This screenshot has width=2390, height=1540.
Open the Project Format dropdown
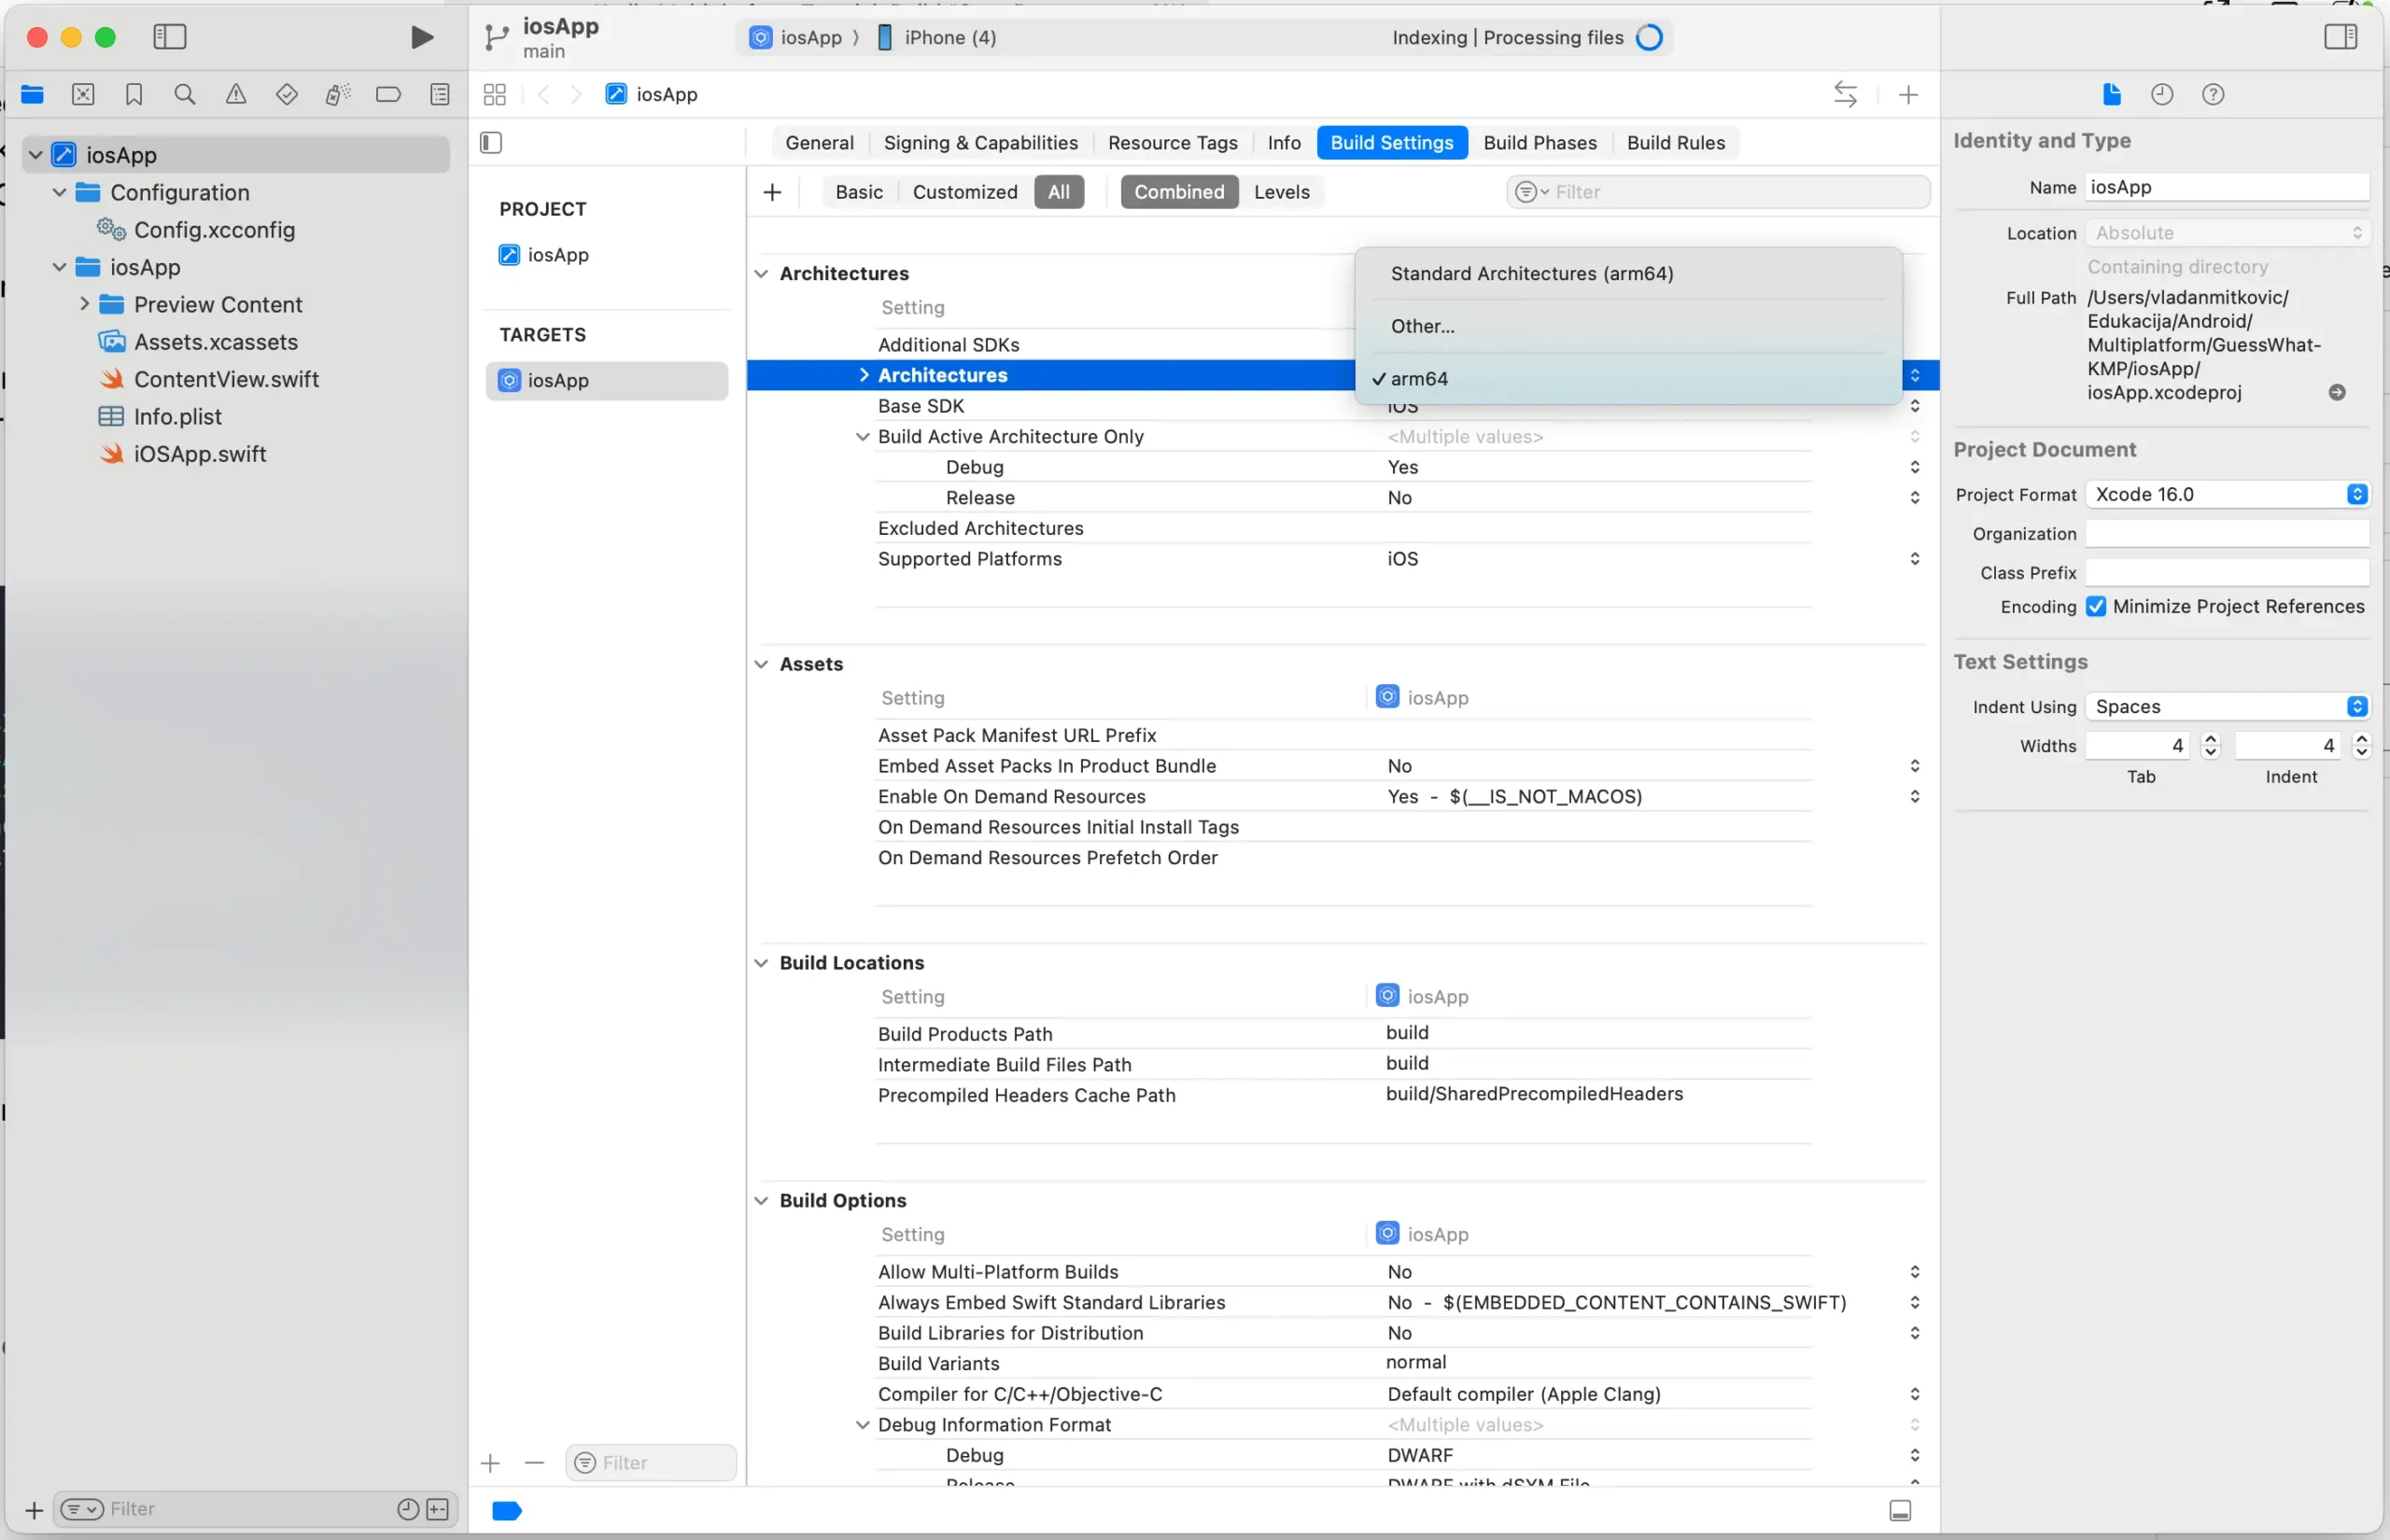pos(2226,494)
